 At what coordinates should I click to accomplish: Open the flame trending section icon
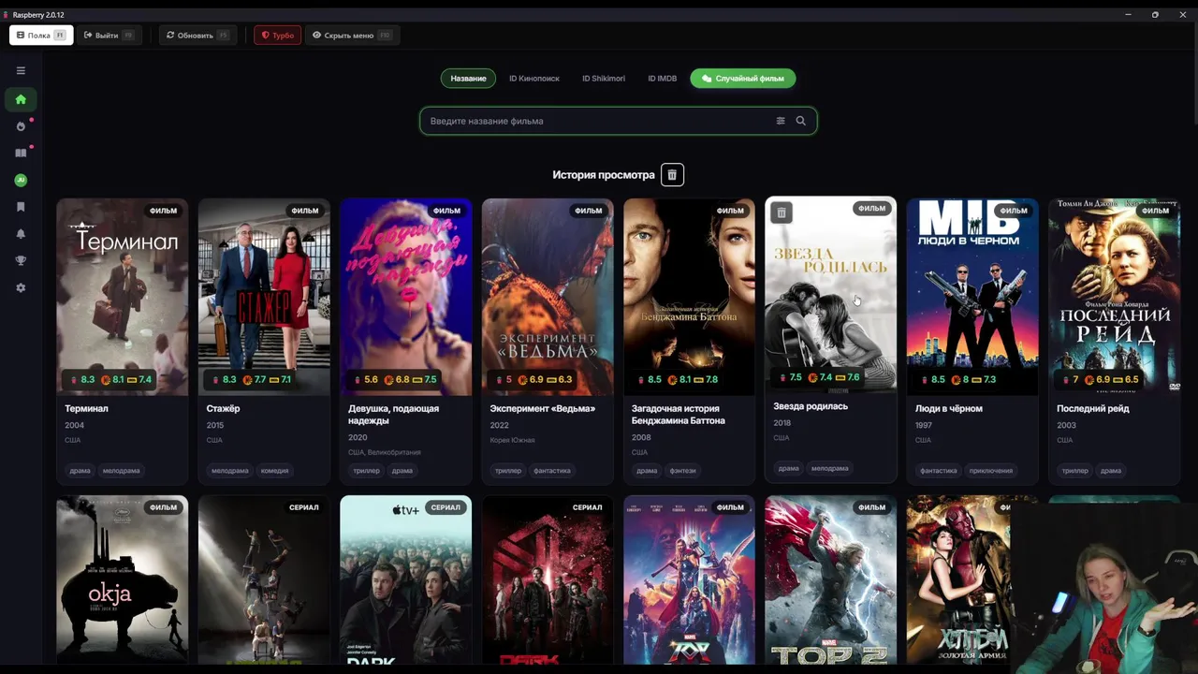click(21, 126)
